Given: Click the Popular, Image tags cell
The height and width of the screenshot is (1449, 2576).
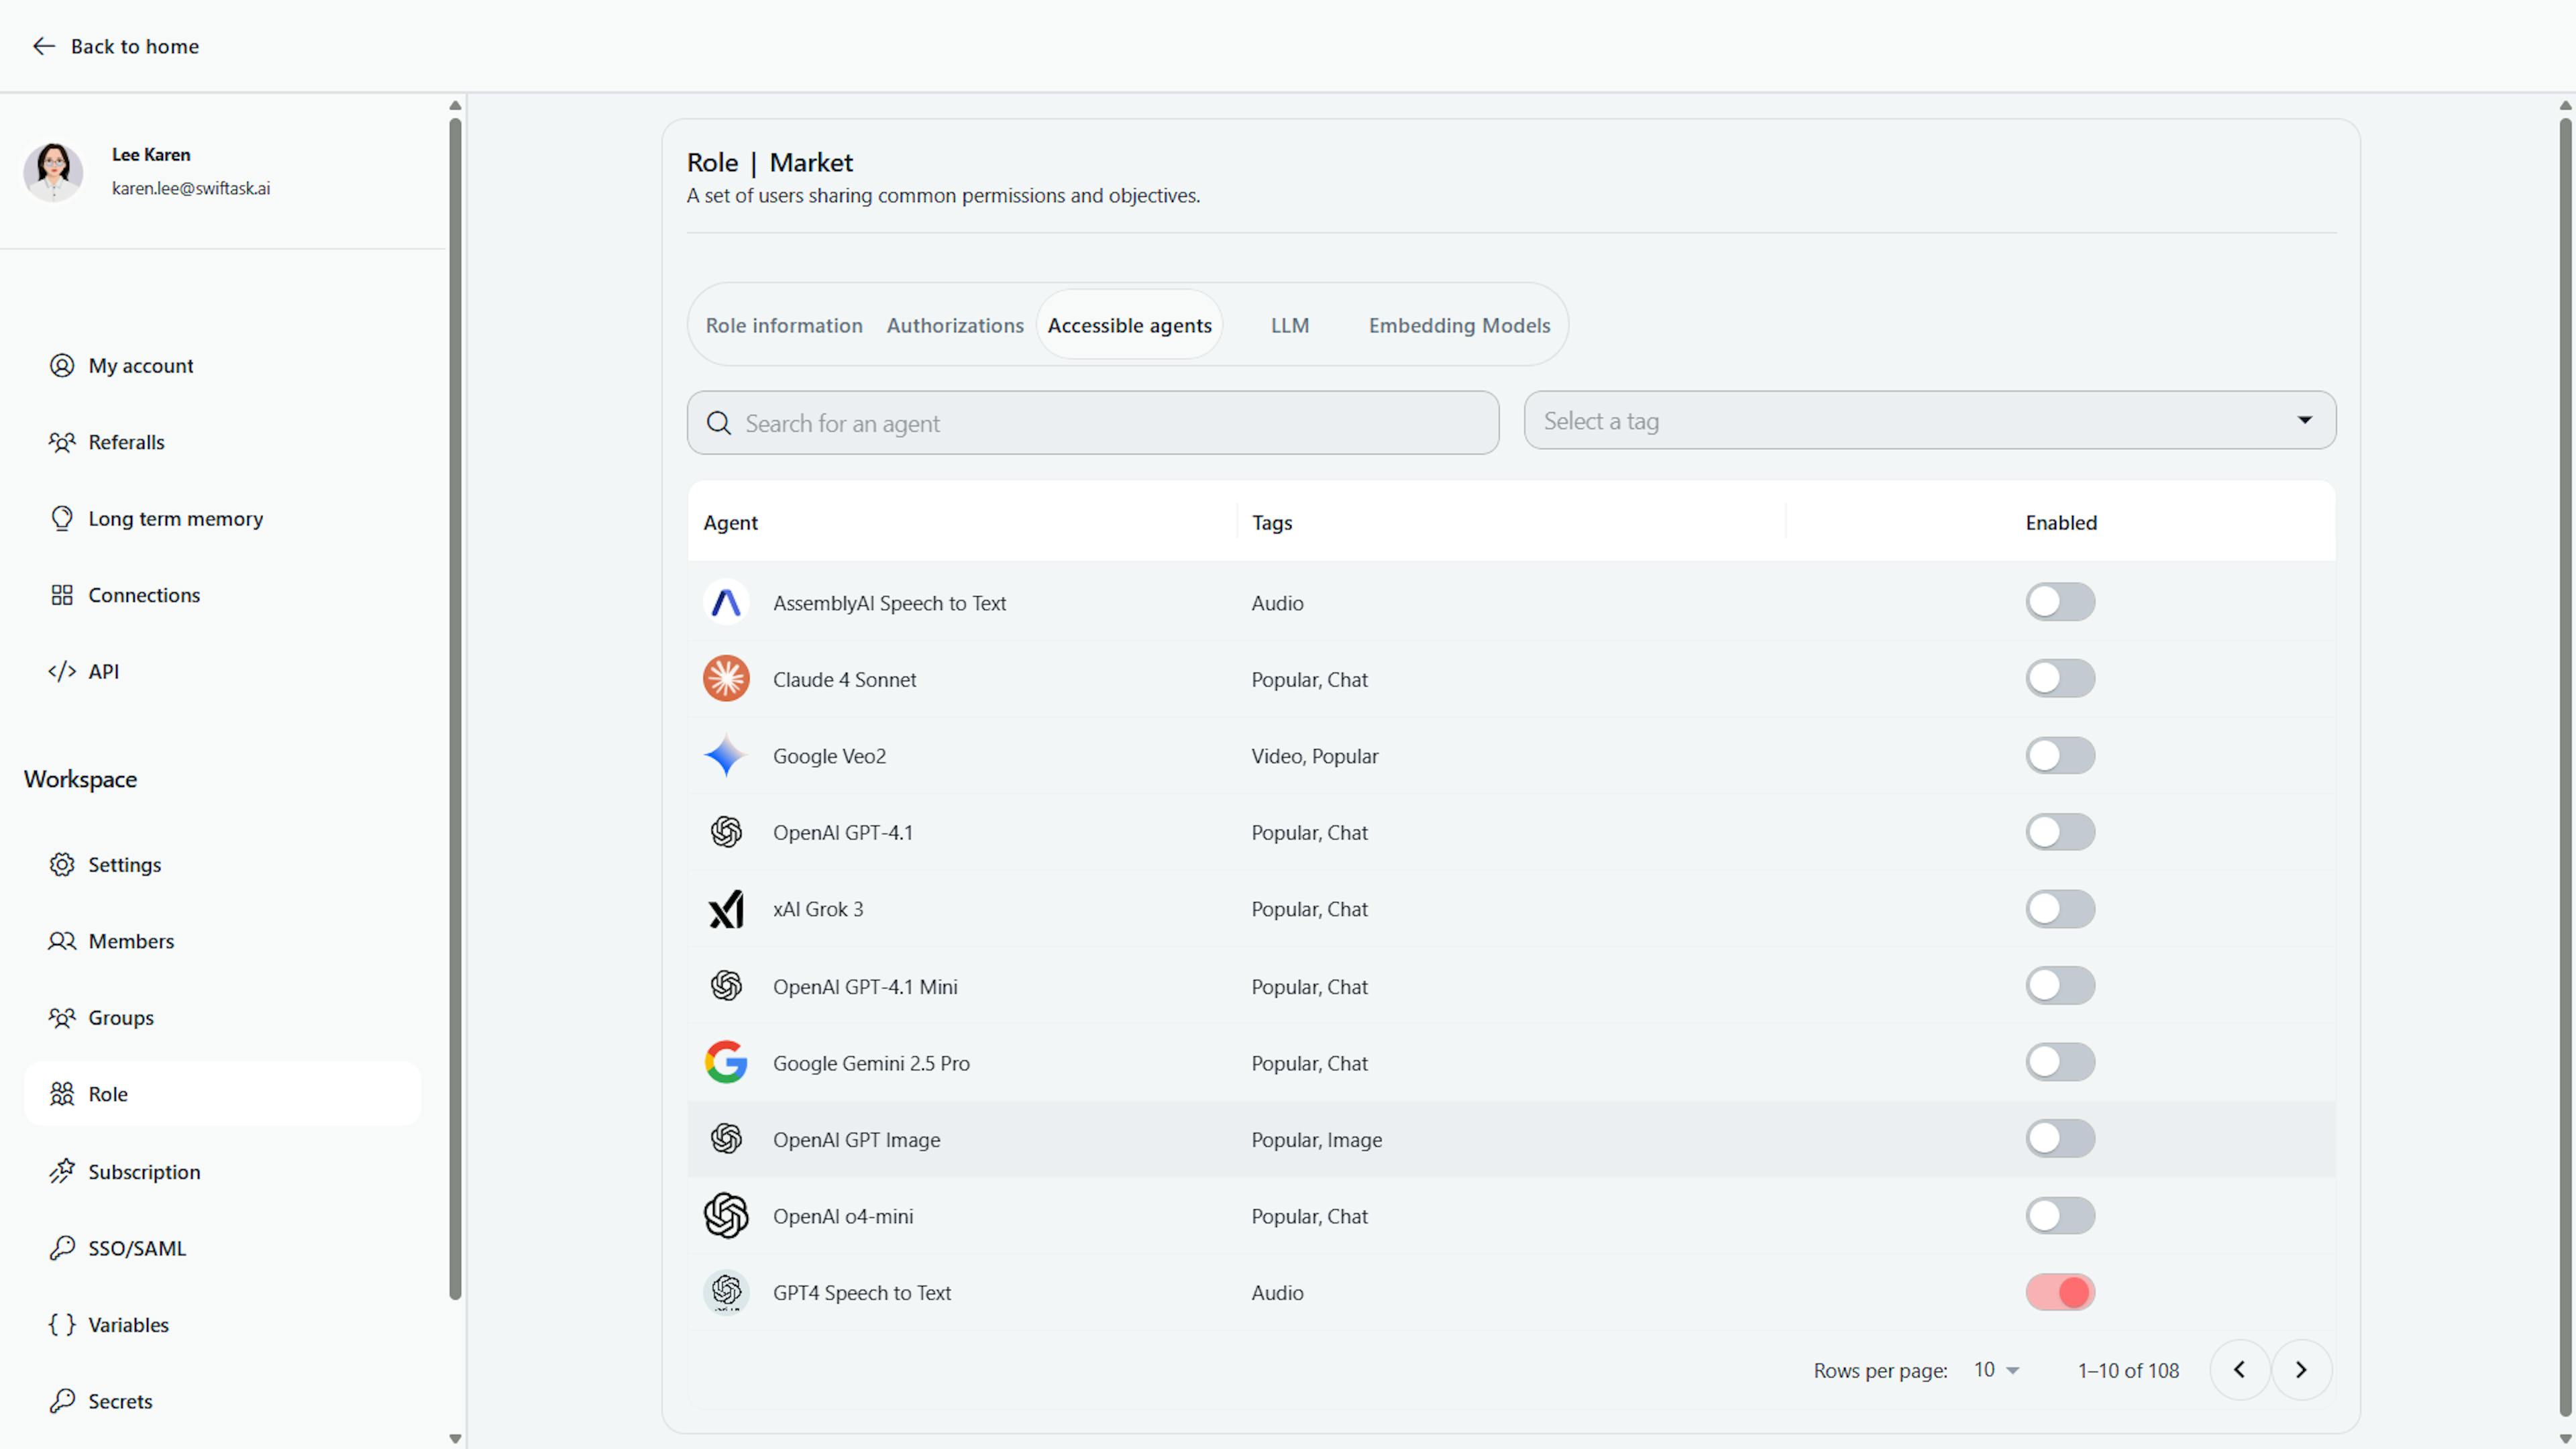Looking at the screenshot, I should (1316, 1140).
